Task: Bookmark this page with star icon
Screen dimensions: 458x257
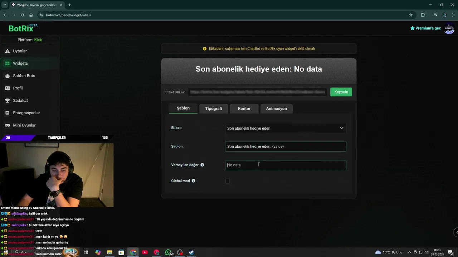Action: click(x=411, y=15)
